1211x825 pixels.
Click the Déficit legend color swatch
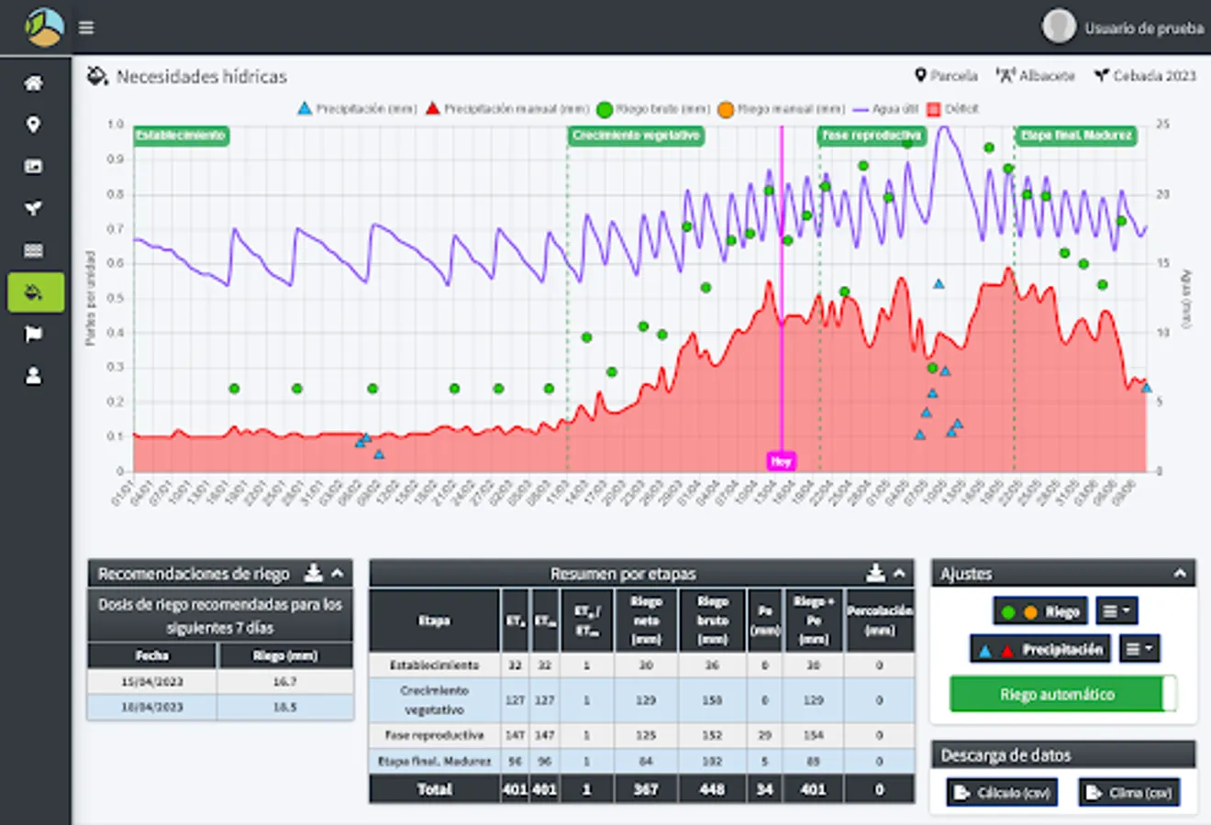(934, 109)
